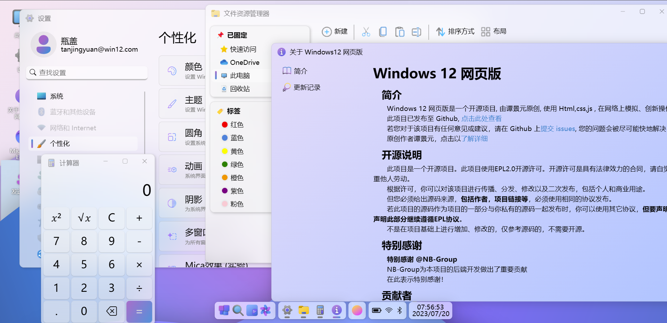Open the 布局 layout dropdown
Image resolution: width=667 pixels, height=323 pixels.
point(494,32)
